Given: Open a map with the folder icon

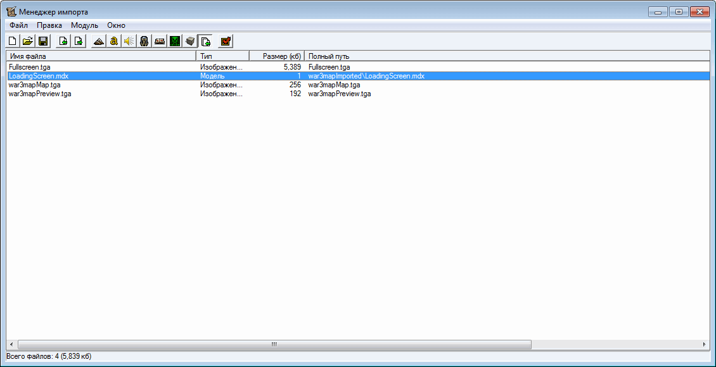Looking at the screenshot, I should click(28, 41).
